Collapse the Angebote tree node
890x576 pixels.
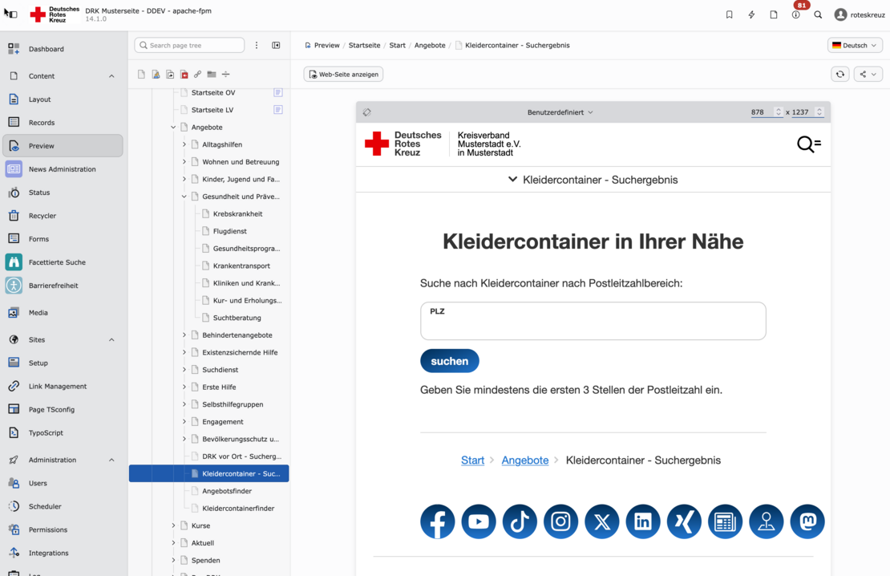click(173, 128)
